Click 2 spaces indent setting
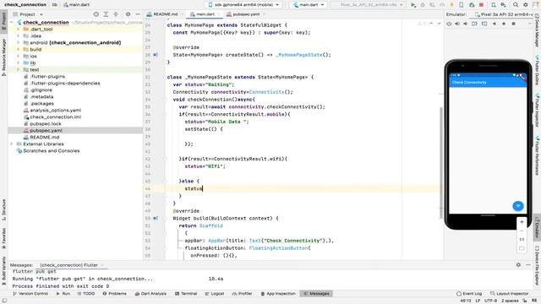Viewport: 541px width, 304px height. [x=510, y=301]
